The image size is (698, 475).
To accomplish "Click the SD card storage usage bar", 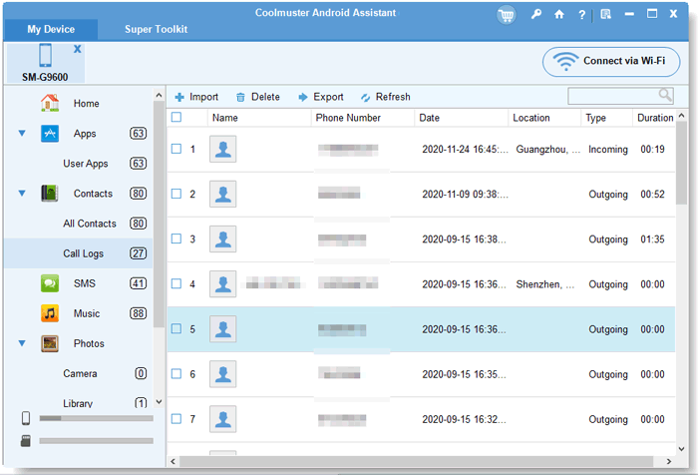I will click(96, 441).
